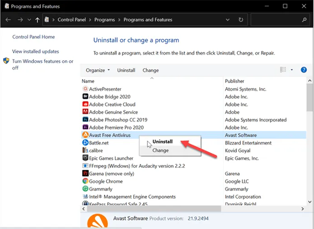Click the Uninstall toolbar button
The height and width of the screenshot is (229, 314).
pos(126,70)
